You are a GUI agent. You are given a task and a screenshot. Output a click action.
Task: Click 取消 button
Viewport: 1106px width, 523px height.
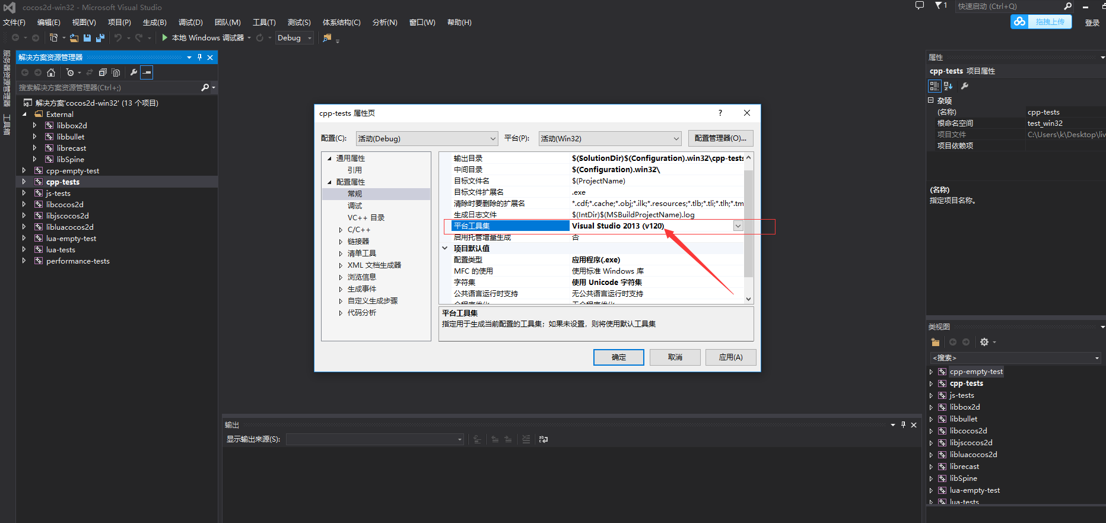click(x=675, y=357)
